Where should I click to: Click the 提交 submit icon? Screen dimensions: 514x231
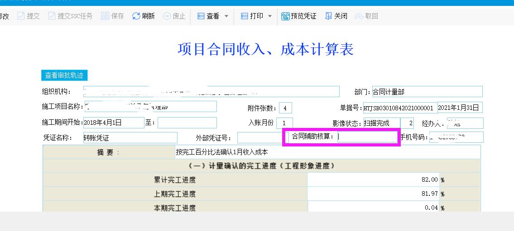(21, 16)
